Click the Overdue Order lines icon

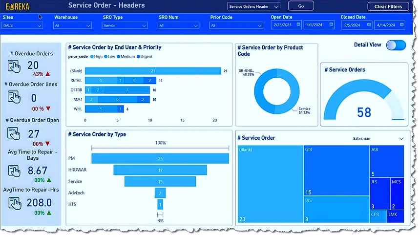coord(15,97)
